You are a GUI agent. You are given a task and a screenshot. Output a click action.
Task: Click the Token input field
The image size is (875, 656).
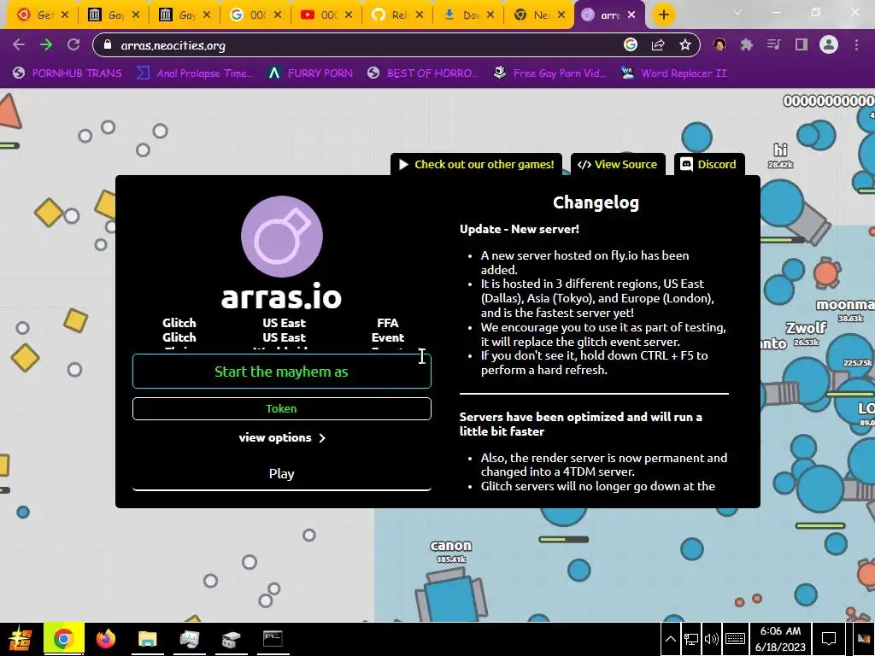click(x=281, y=408)
